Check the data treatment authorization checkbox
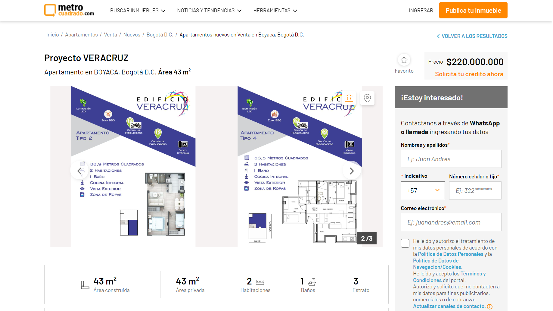553x311 pixels. [405, 243]
